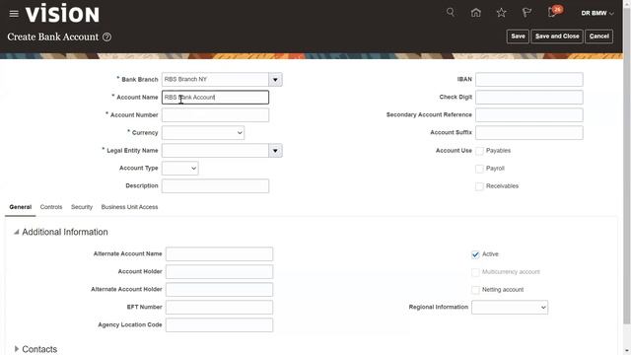Viewport: 631px width, 355px height.
Task: Open the Currency dropdown
Action: (x=203, y=133)
